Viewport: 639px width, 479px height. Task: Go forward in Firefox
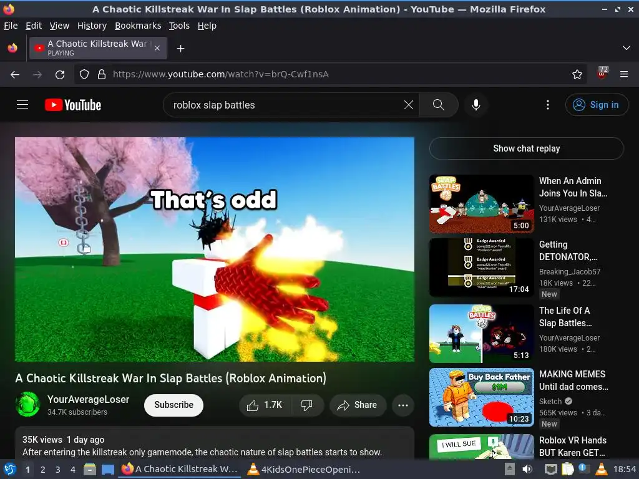click(x=37, y=74)
